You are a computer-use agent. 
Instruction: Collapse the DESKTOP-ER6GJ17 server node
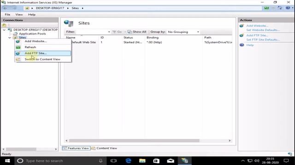[x=4, y=30]
